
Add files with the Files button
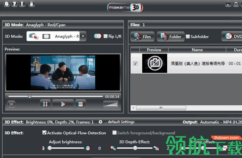tap(142, 37)
